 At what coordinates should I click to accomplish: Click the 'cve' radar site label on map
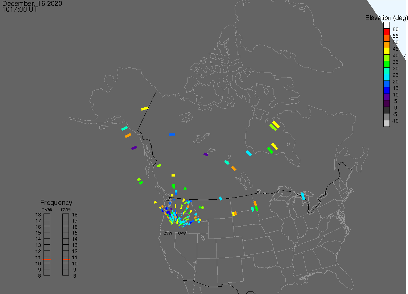(182, 233)
